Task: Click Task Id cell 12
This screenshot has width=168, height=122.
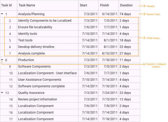Action: (x=11, y=86)
